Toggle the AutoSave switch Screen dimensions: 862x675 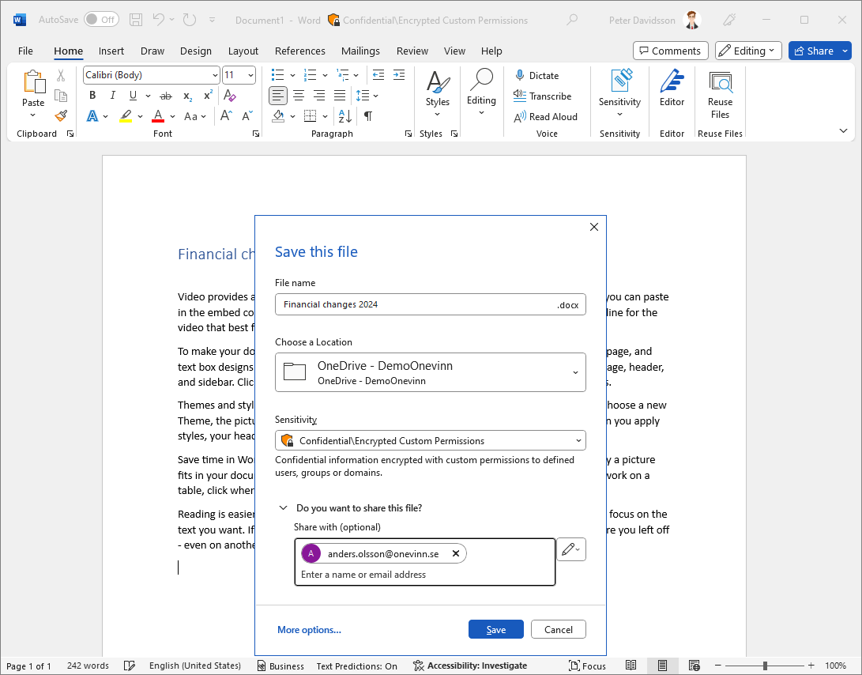coord(101,20)
